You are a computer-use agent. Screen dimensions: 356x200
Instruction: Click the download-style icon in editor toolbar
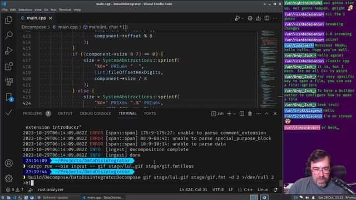tap(258, 18)
